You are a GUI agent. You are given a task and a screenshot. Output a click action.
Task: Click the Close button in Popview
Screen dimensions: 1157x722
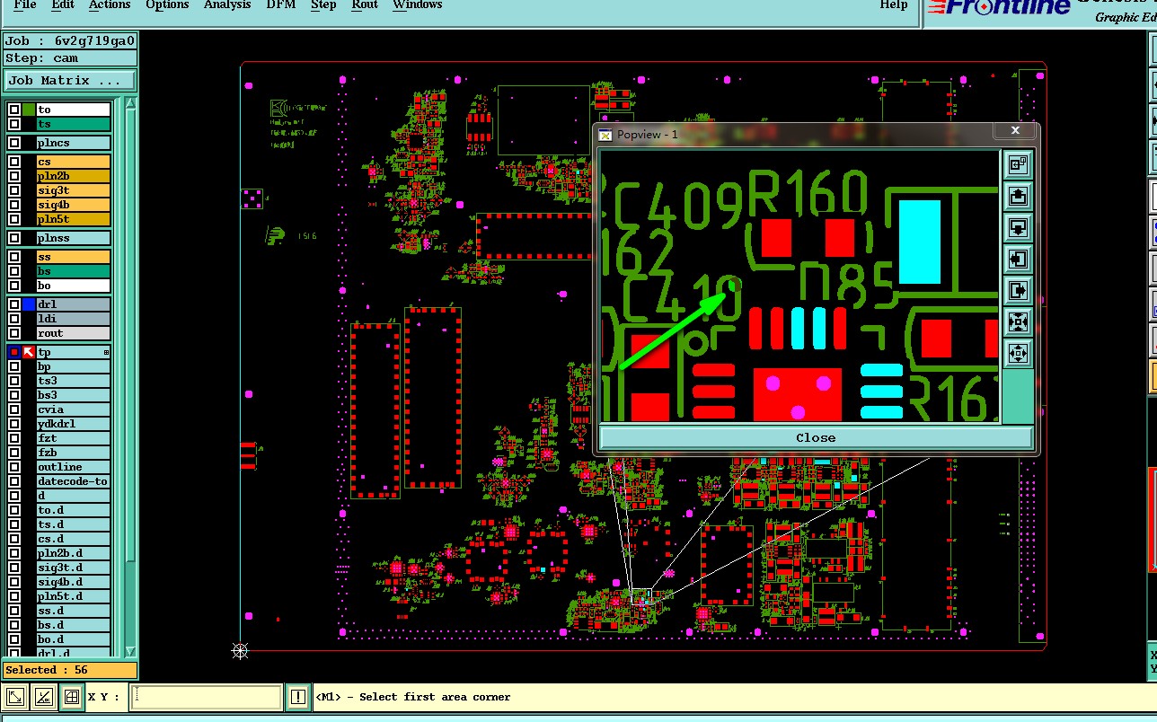[816, 437]
